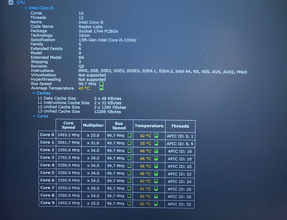Select the Intel Core i5 tree label
This screenshot has height=220, width=287.
click(x=41, y=8)
